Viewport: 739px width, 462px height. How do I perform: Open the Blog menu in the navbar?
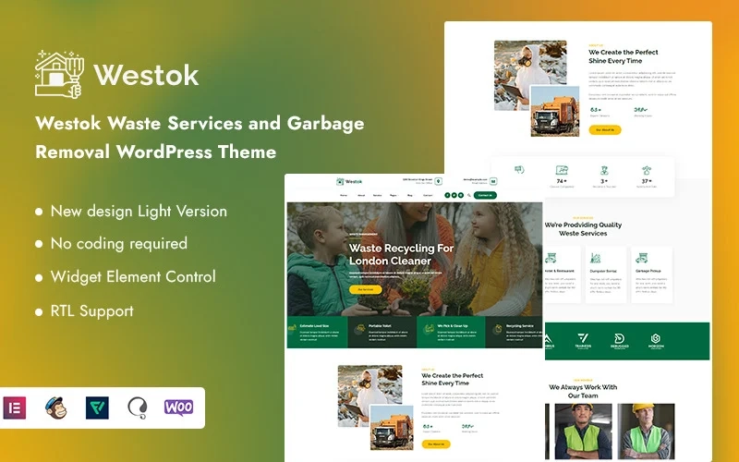coord(409,196)
